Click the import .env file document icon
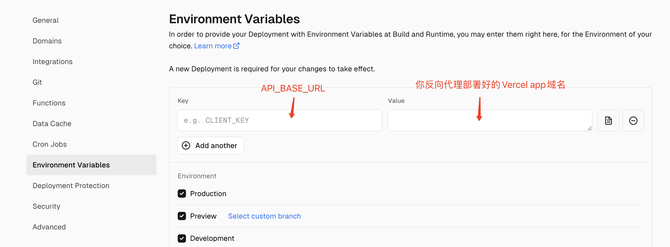670x247 pixels. [x=608, y=120]
